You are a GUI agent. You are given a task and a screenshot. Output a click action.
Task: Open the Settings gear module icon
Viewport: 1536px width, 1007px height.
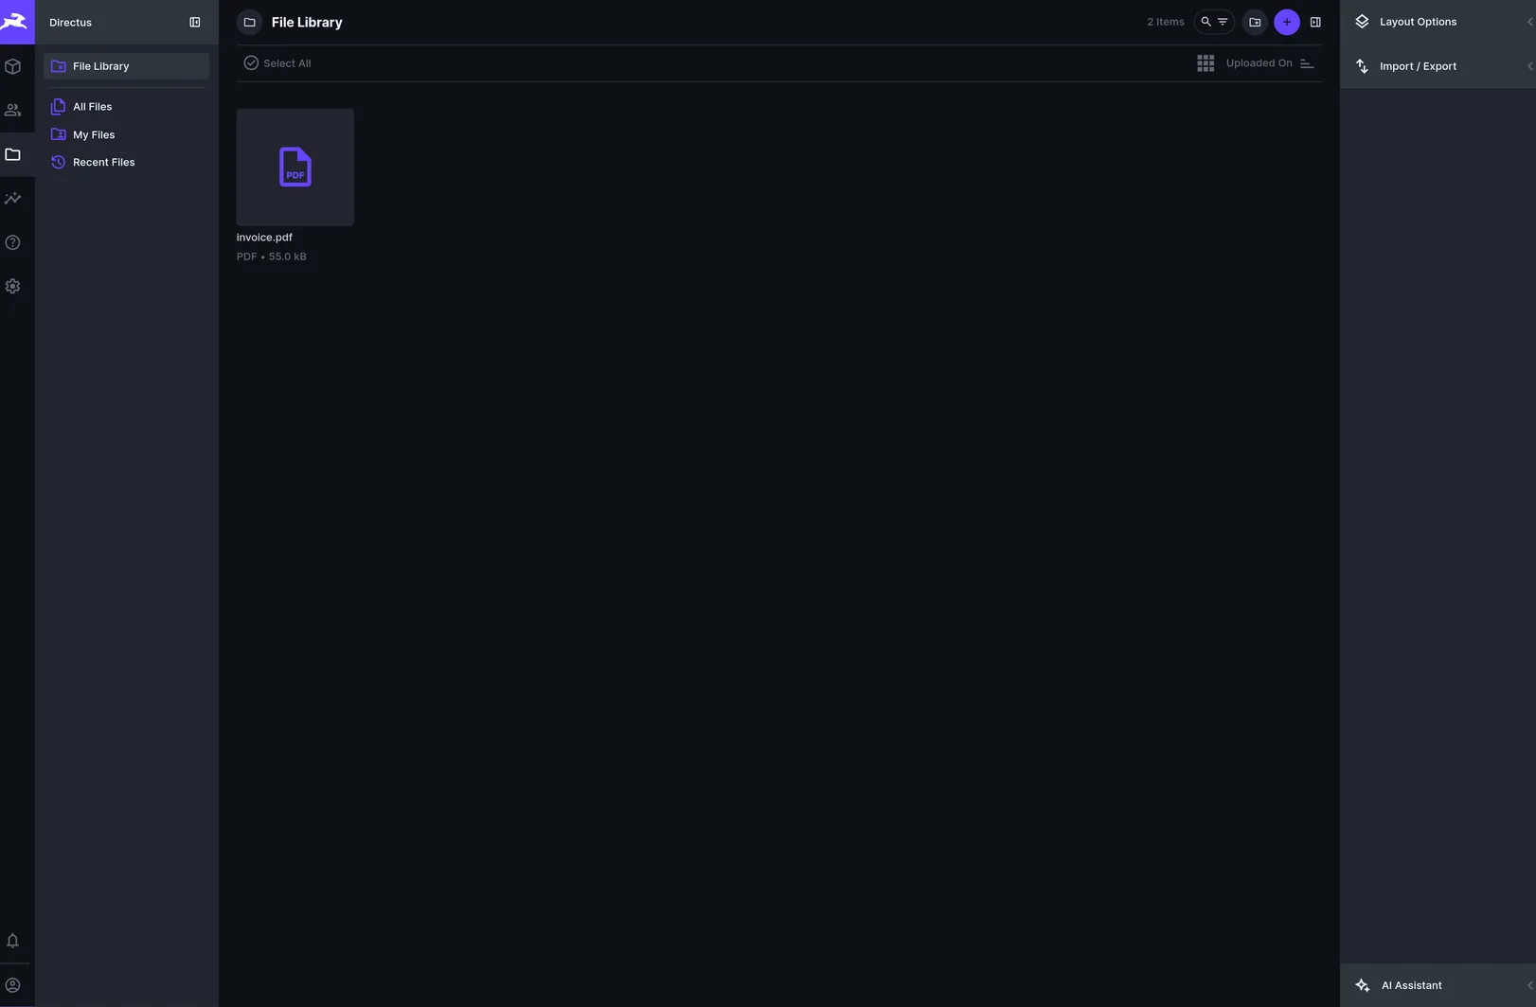coord(13,286)
